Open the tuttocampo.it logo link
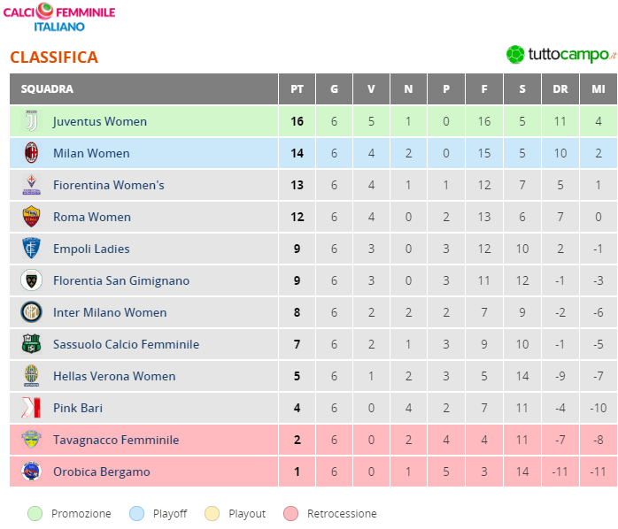 (x=560, y=54)
